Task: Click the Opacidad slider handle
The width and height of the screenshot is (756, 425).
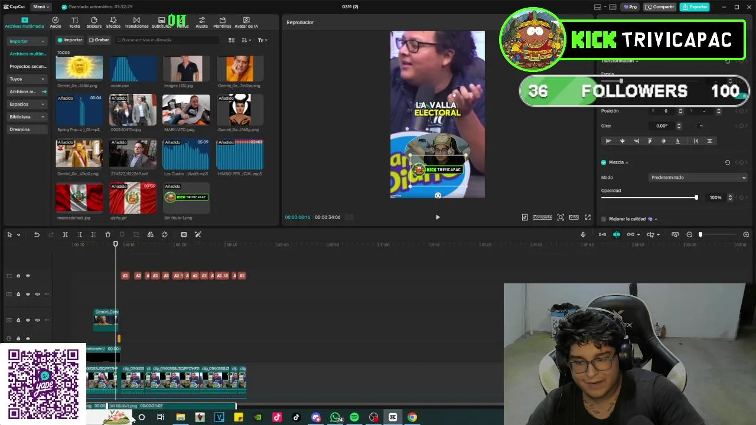Action: pos(696,197)
